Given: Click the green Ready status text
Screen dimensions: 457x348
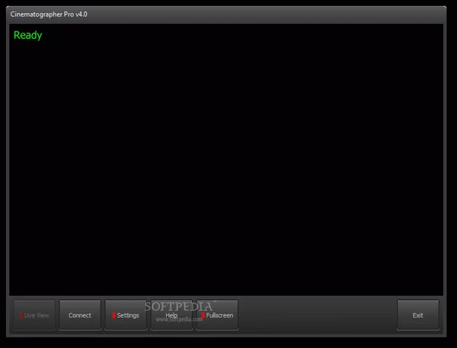Looking at the screenshot, I should tap(28, 35).
